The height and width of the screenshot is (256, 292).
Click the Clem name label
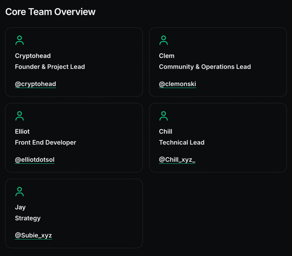[x=166, y=56]
